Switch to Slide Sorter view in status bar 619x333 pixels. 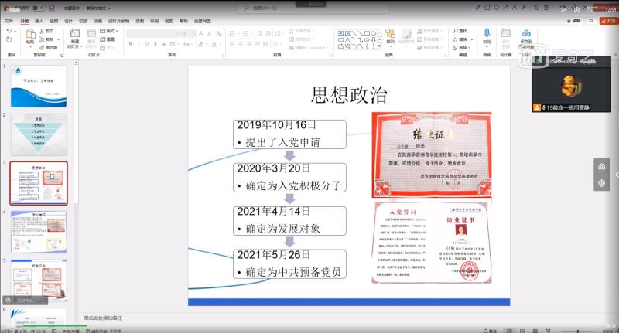(522, 331)
